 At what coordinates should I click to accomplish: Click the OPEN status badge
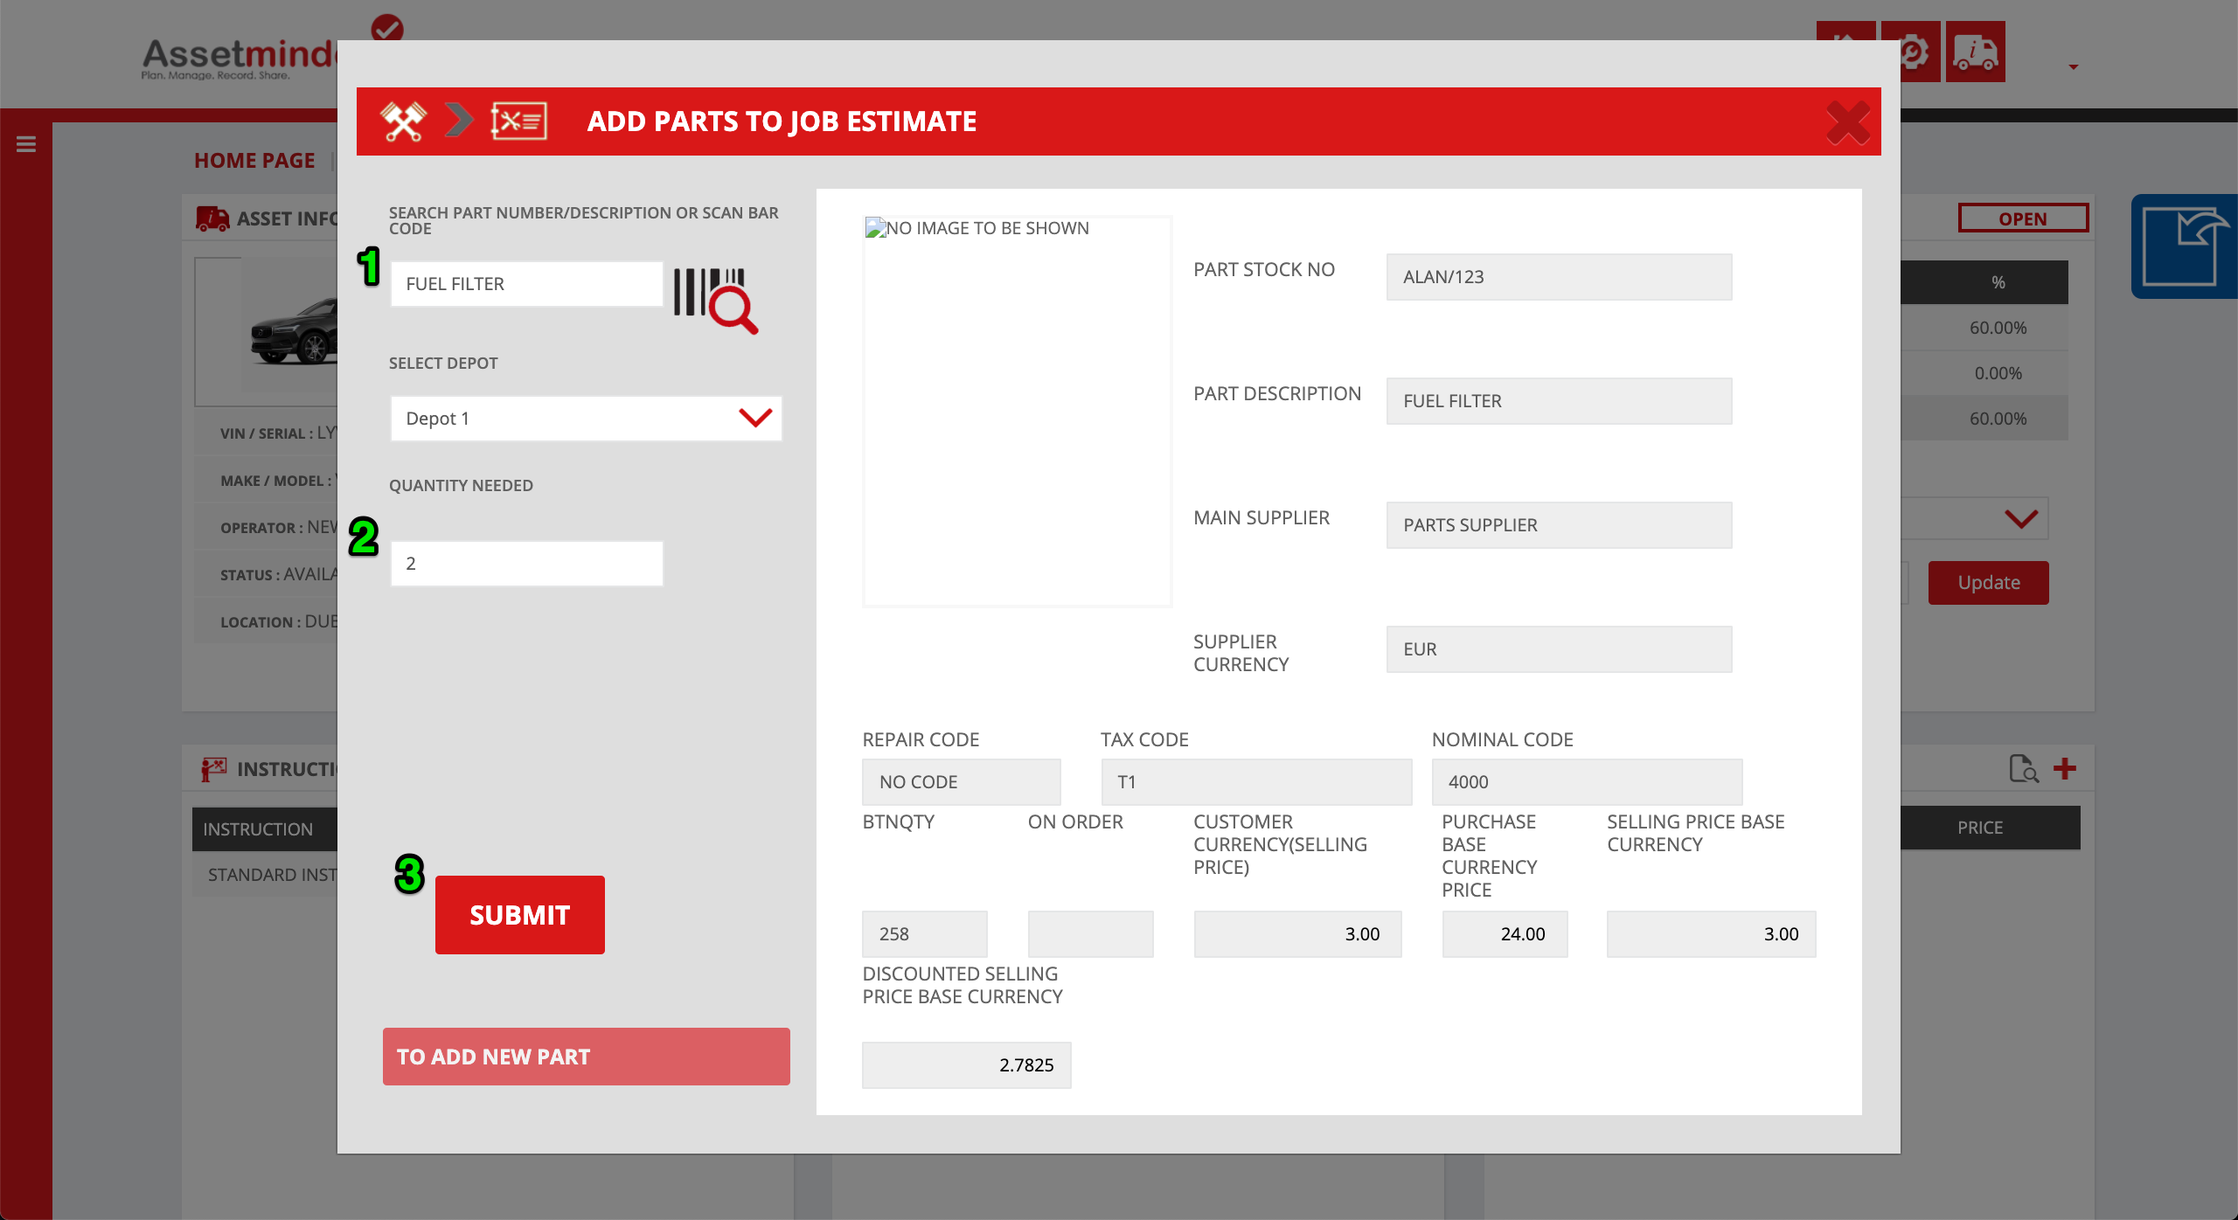click(2022, 218)
